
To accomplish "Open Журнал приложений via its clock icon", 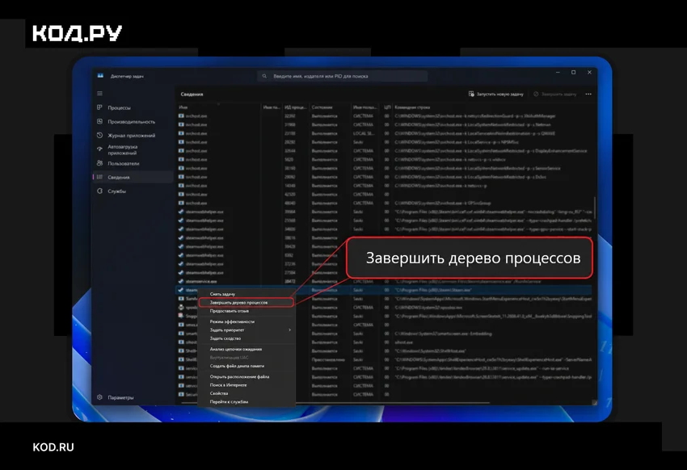I will coord(100,135).
